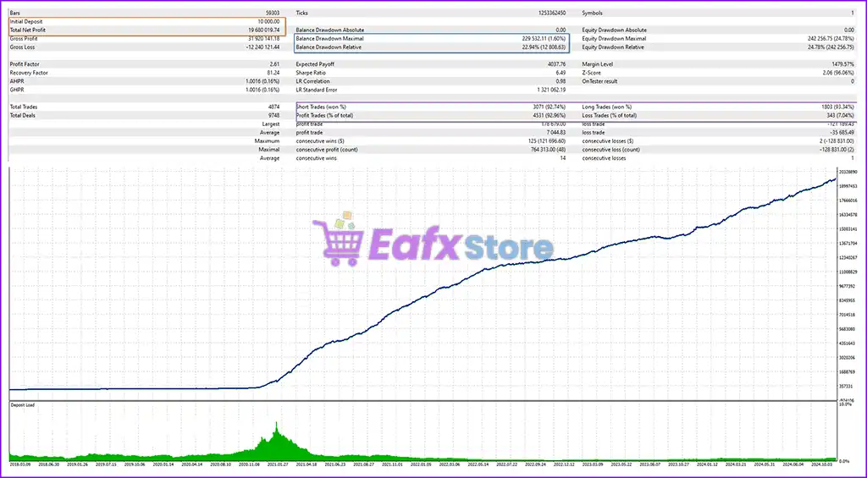The width and height of the screenshot is (867, 478).
Task: Click the 'AHPR' label
Action: pyautogui.click(x=17, y=81)
